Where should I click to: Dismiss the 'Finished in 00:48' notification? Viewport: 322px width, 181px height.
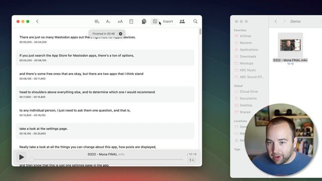point(121,34)
